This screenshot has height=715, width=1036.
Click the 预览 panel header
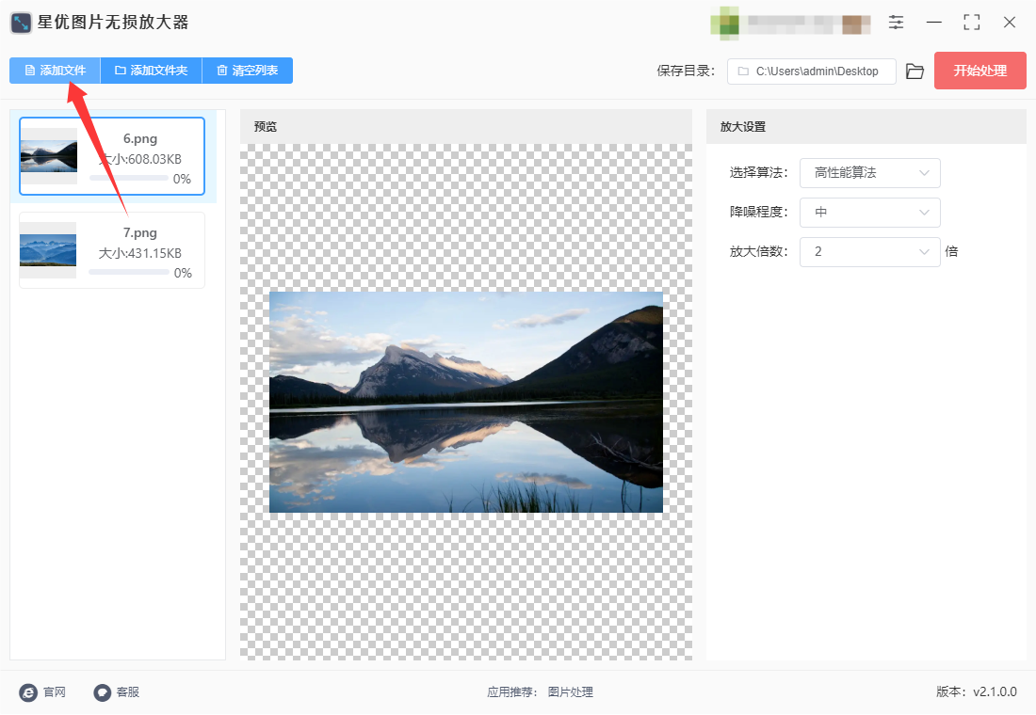coord(466,127)
